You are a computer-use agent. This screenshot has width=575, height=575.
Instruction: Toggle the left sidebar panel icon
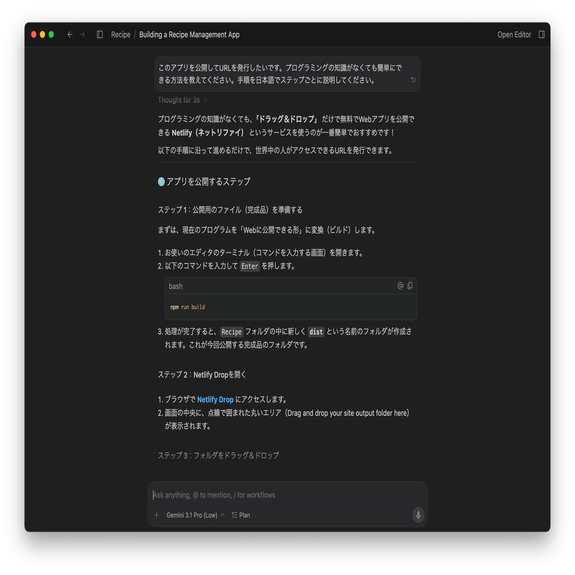(x=100, y=34)
